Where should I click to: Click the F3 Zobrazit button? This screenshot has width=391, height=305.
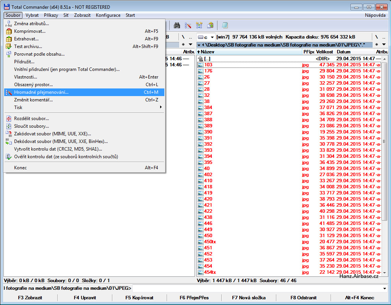tap(30, 298)
